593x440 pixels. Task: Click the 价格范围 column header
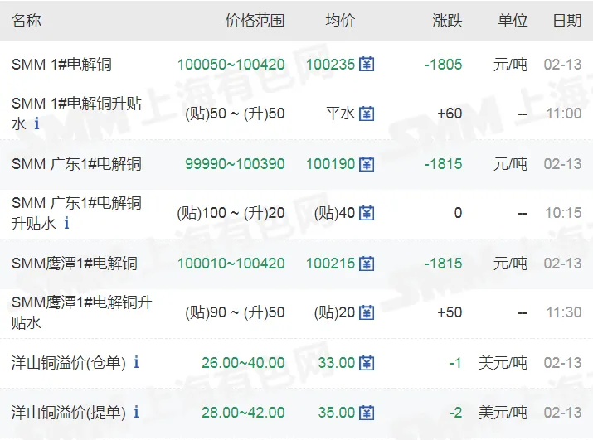[255, 21]
